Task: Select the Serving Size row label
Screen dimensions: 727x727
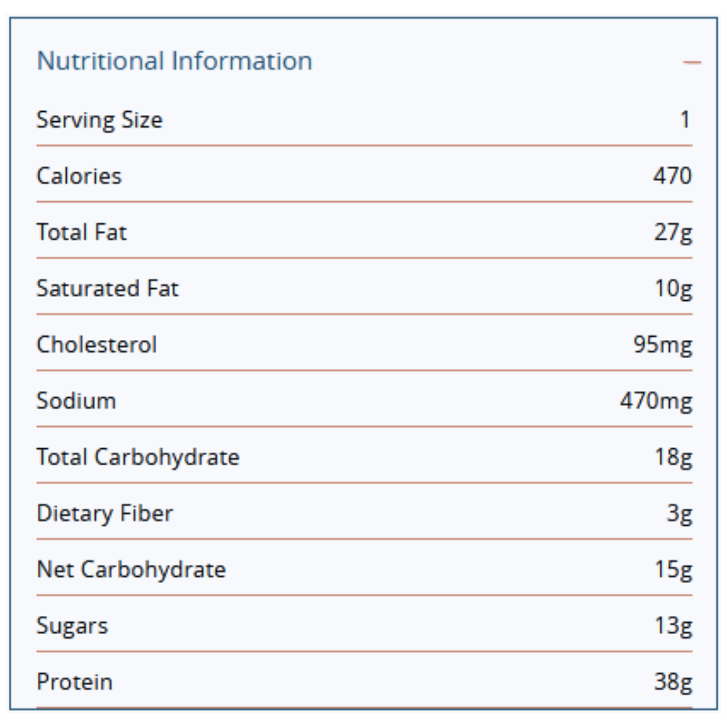Action: (x=100, y=120)
